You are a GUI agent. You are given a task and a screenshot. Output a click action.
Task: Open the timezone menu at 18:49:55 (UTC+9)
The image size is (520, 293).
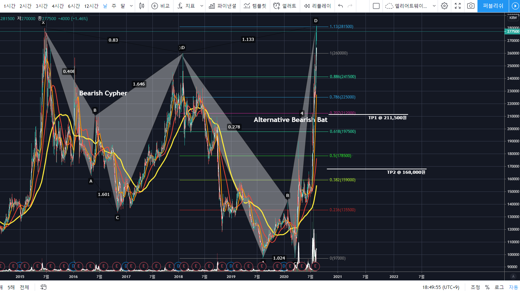click(441, 287)
